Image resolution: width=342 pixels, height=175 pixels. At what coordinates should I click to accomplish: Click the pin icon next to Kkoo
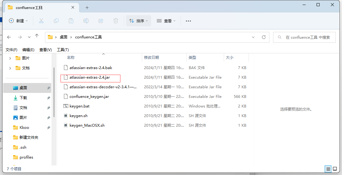click(48, 128)
